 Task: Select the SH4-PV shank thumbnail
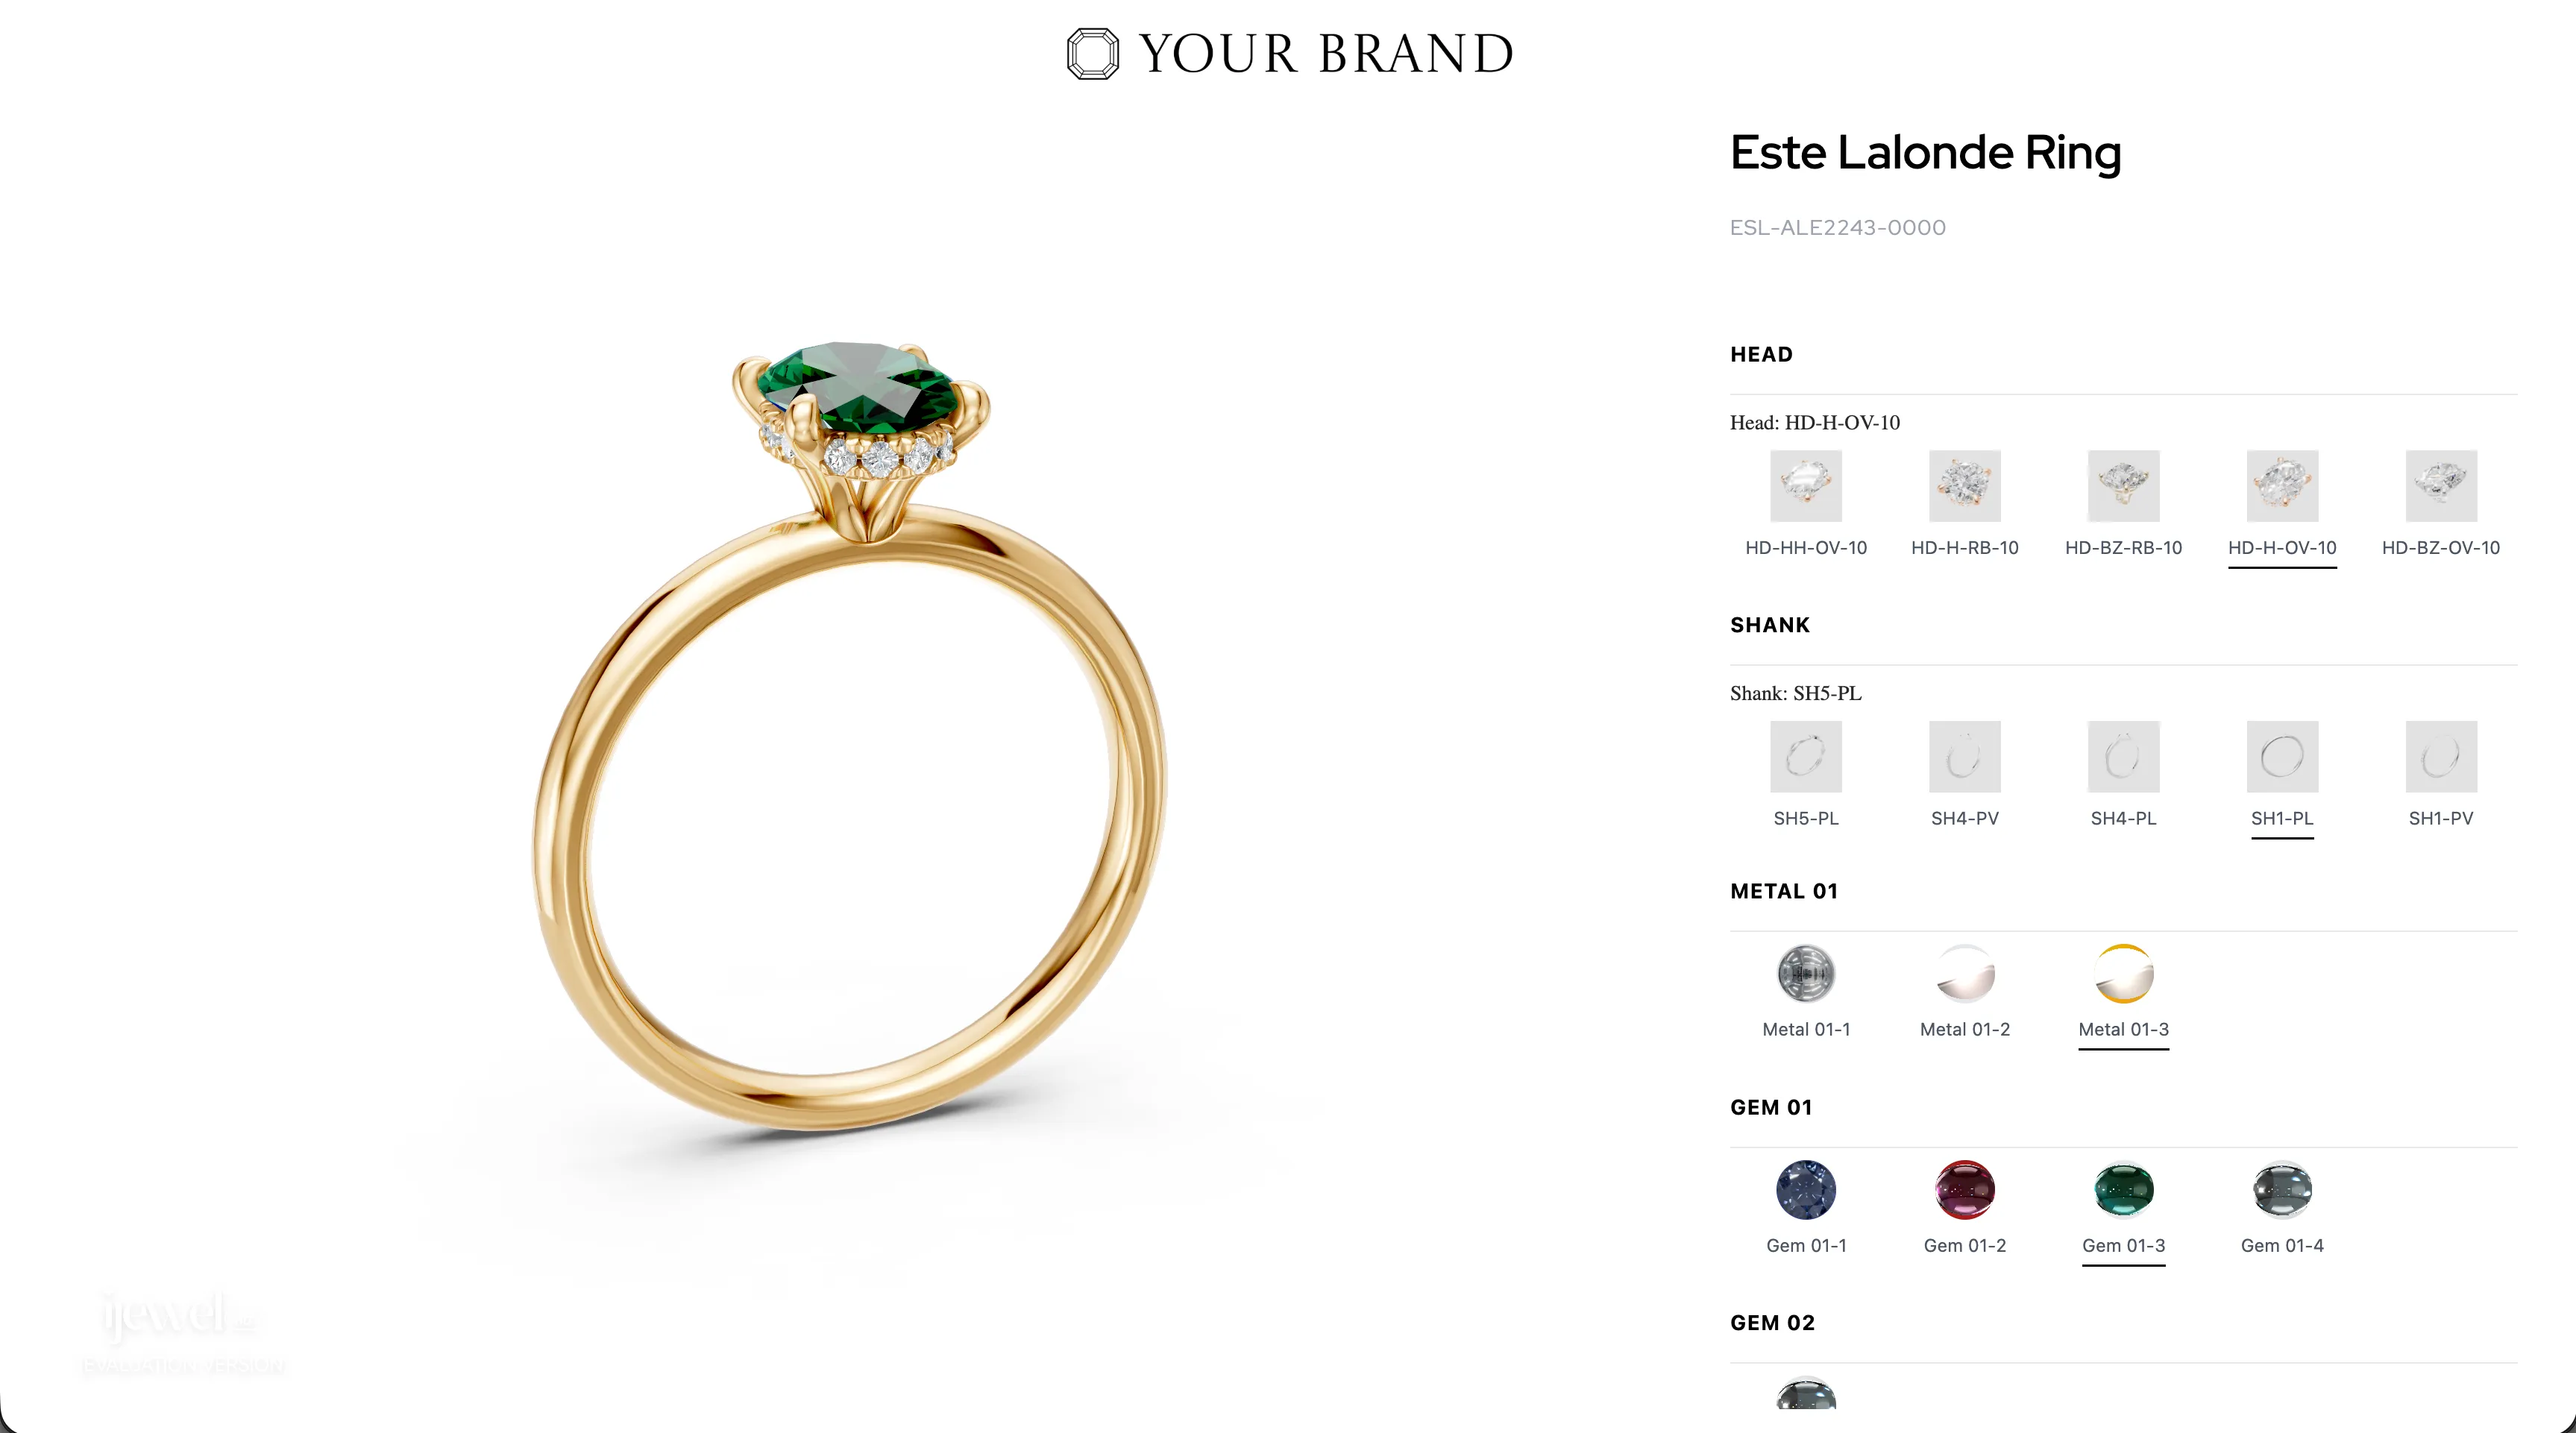point(1965,757)
